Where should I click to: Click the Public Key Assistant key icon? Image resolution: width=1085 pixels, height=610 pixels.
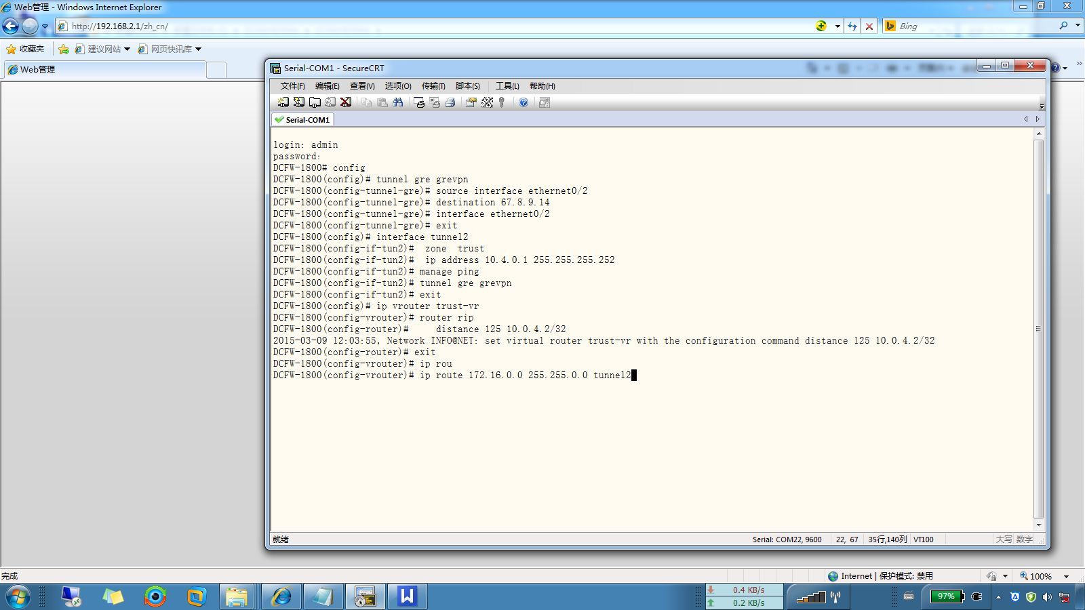tap(502, 102)
